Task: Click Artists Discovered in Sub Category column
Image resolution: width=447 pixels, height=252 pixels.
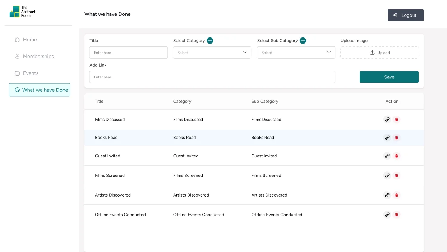Action: 269,195
